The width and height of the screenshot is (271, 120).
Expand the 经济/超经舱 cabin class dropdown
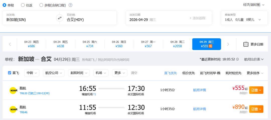pyautogui.click(x=254, y=5)
